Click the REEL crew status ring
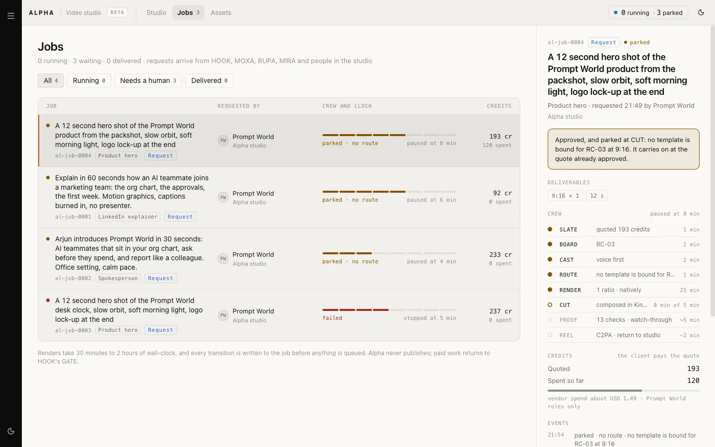 (550, 335)
